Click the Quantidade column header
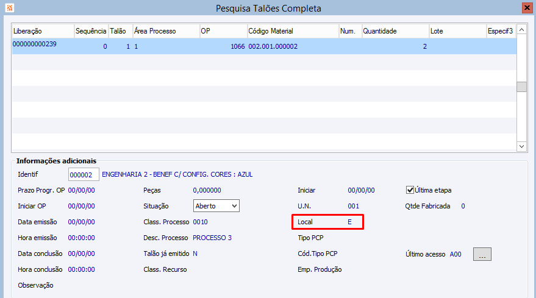Screen dimensions: 536x298 coord(396,31)
